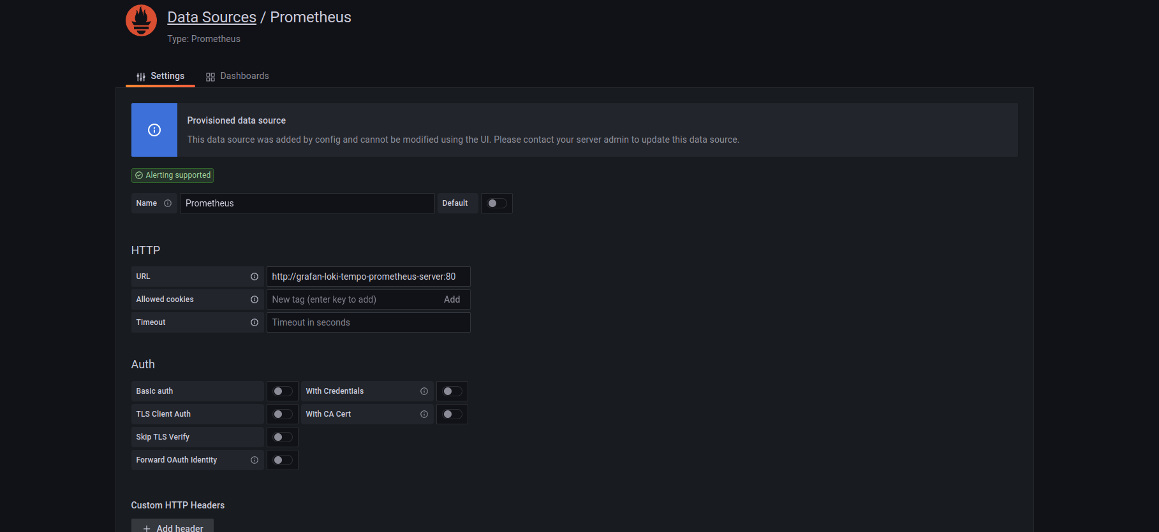Click the Settings tab sliders icon
The width and height of the screenshot is (1159, 532).
coord(141,76)
